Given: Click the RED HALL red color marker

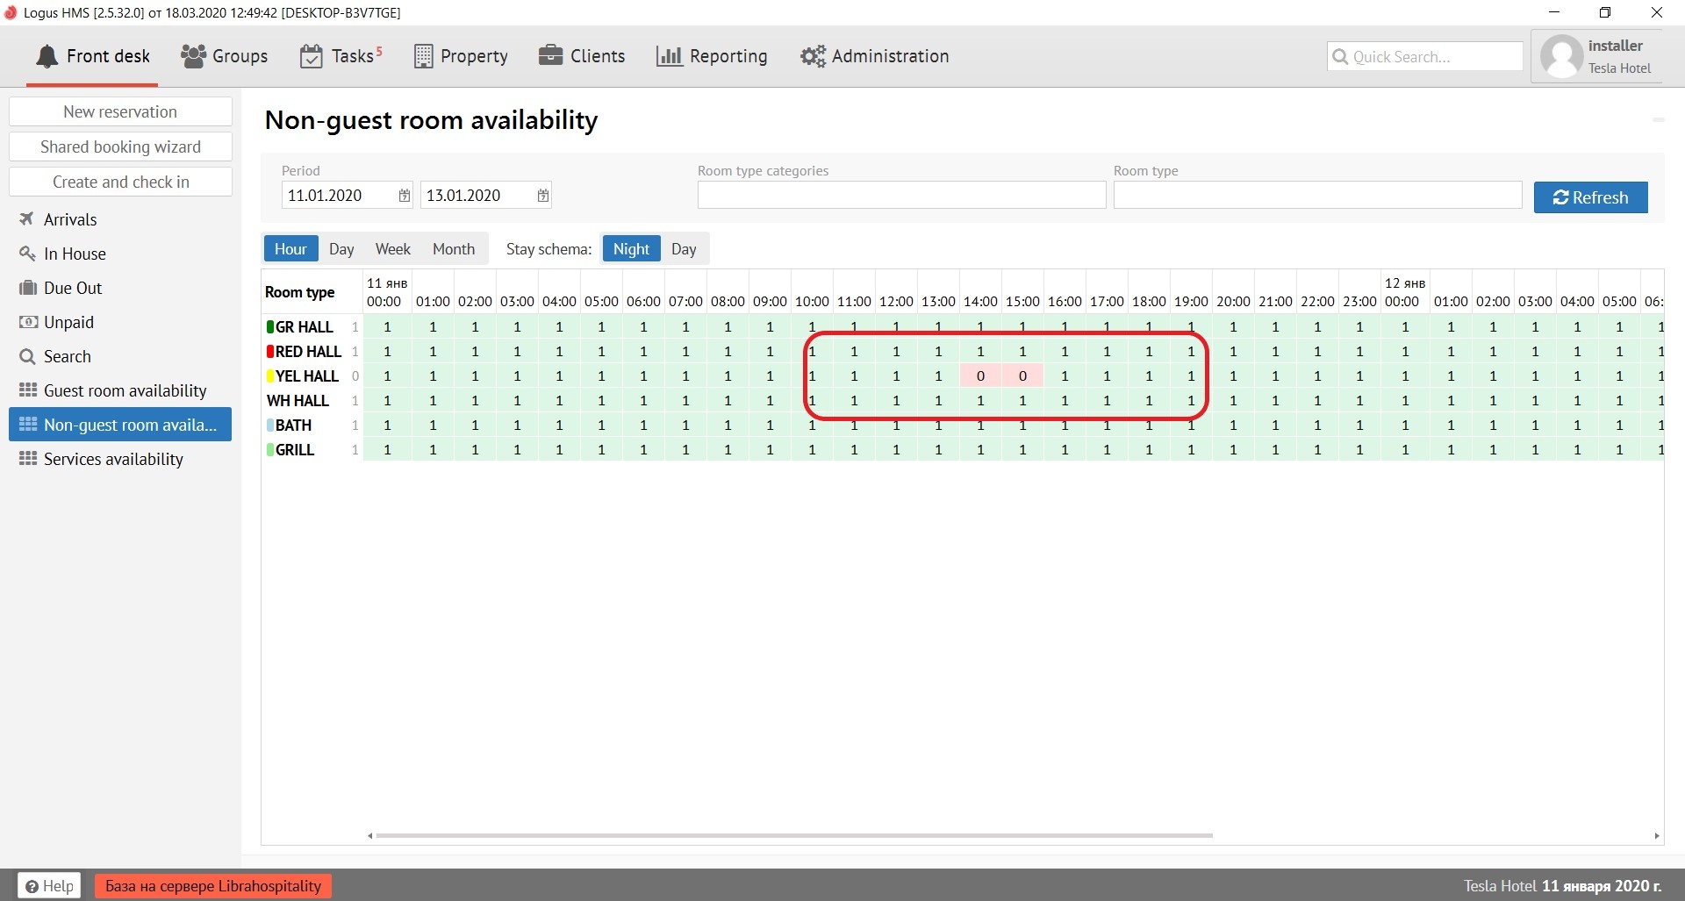Looking at the screenshot, I should point(270,351).
